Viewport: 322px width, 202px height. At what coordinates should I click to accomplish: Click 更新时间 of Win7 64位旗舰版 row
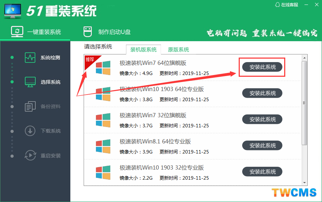click(x=184, y=73)
